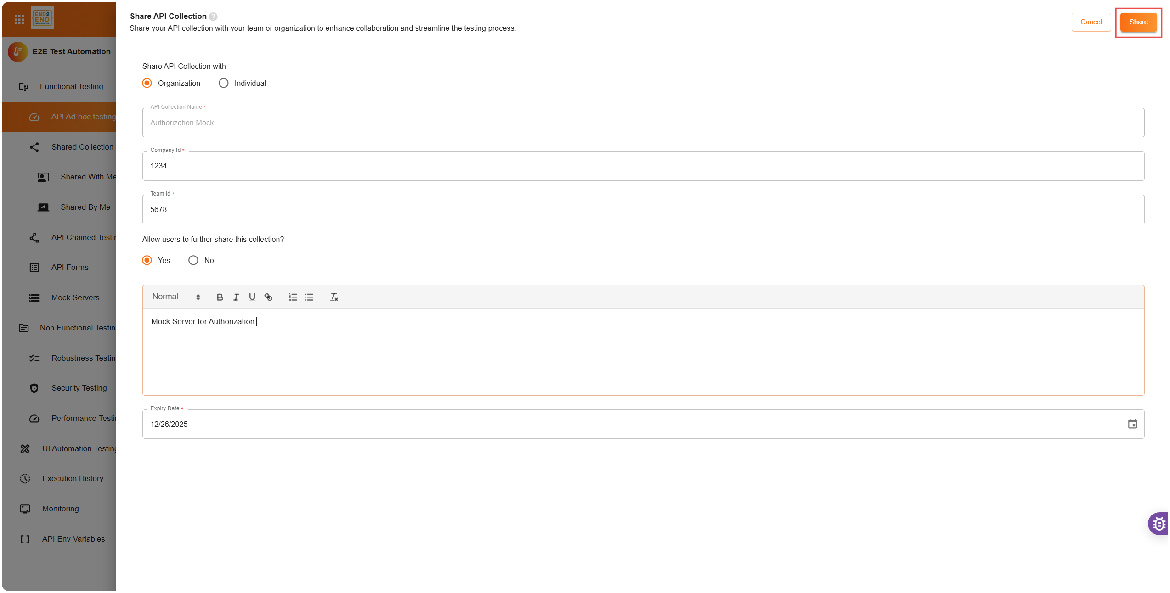The width and height of the screenshot is (1170, 593).
Task: Clear text formatting in the editor
Action: coord(334,297)
